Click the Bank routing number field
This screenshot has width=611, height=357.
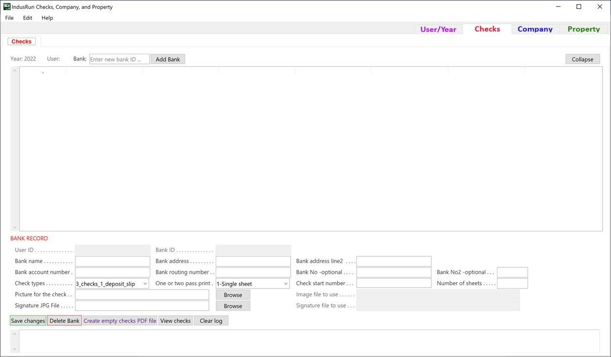(x=253, y=272)
